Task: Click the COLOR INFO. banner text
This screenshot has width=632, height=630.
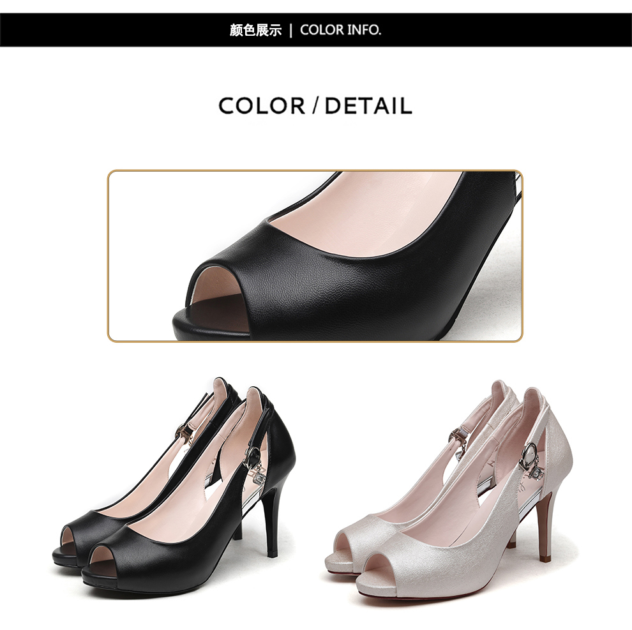Action: tap(341, 30)
